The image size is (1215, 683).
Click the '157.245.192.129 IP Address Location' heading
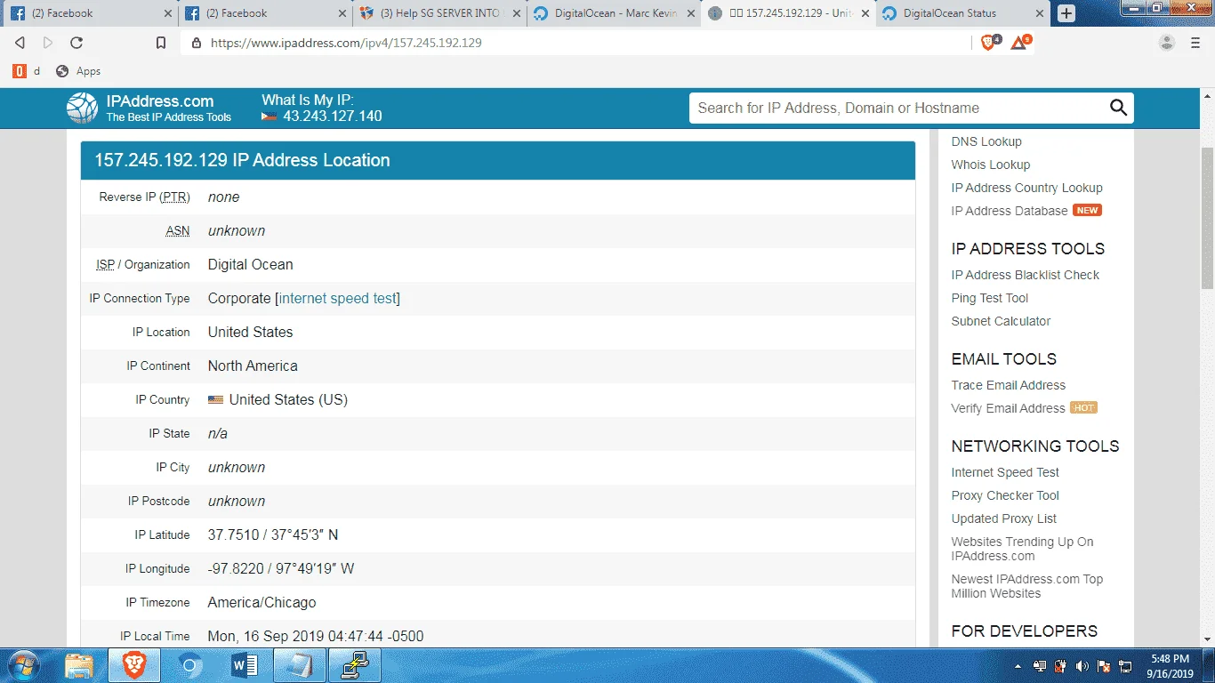243,160
